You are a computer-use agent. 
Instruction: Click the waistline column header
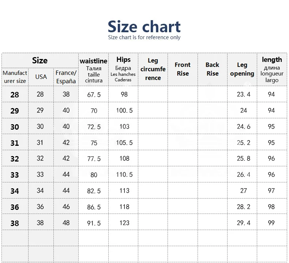click(x=93, y=70)
